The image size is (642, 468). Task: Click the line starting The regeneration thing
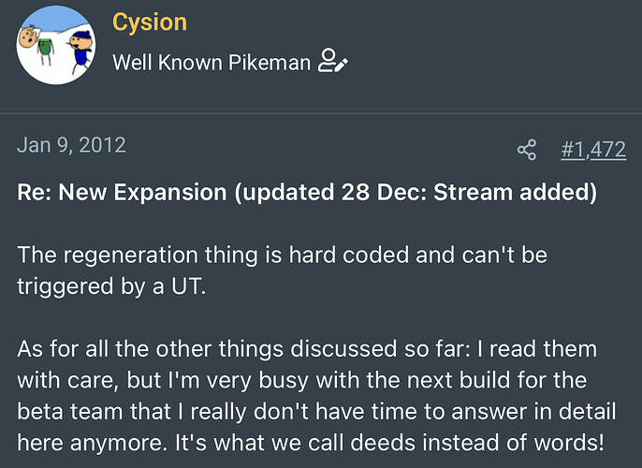click(x=282, y=256)
